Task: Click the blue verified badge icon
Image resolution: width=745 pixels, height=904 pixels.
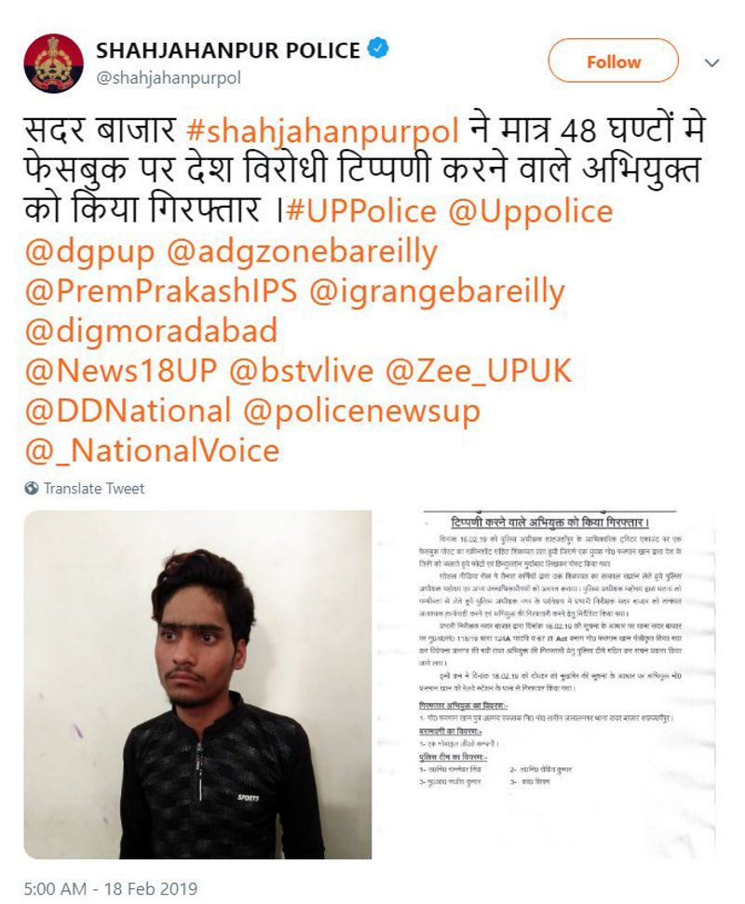Action: [x=378, y=49]
